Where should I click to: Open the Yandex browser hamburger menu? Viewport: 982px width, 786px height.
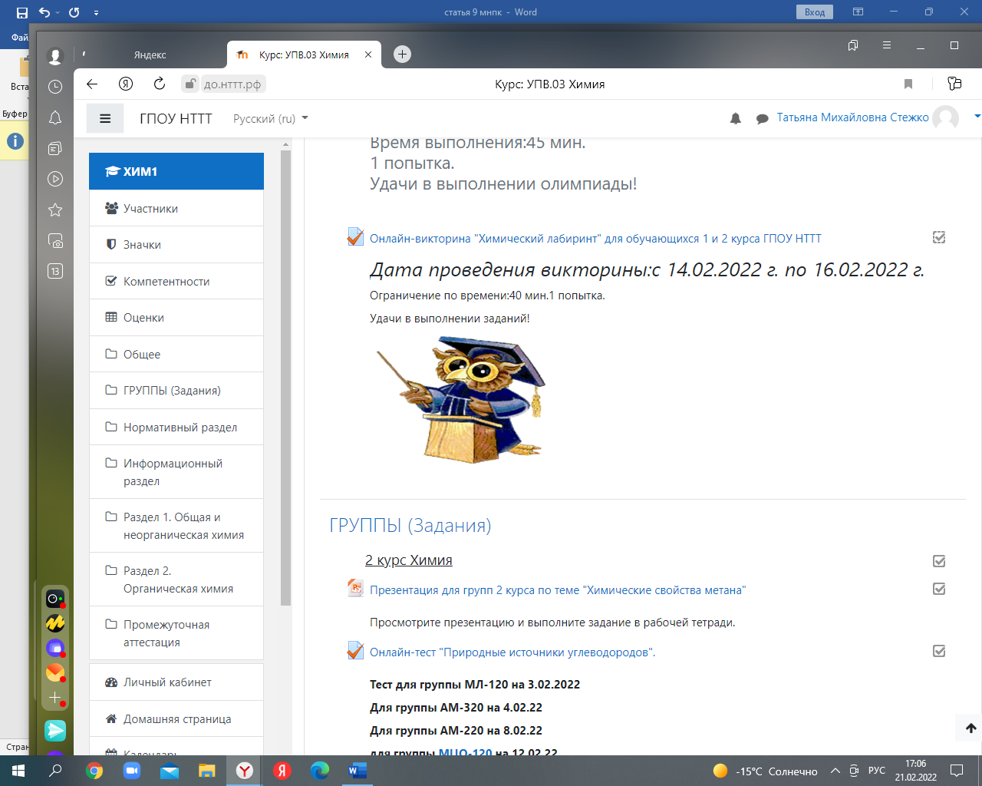click(887, 45)
